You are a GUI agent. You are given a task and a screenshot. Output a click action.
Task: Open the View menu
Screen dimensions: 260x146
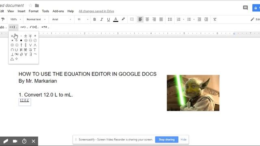pos(11,11)
